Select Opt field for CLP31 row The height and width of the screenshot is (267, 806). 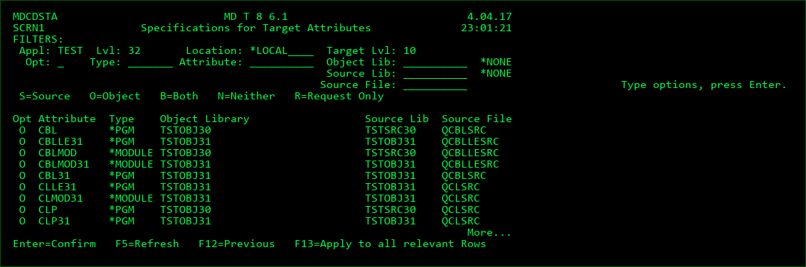[x=22, y=222]
